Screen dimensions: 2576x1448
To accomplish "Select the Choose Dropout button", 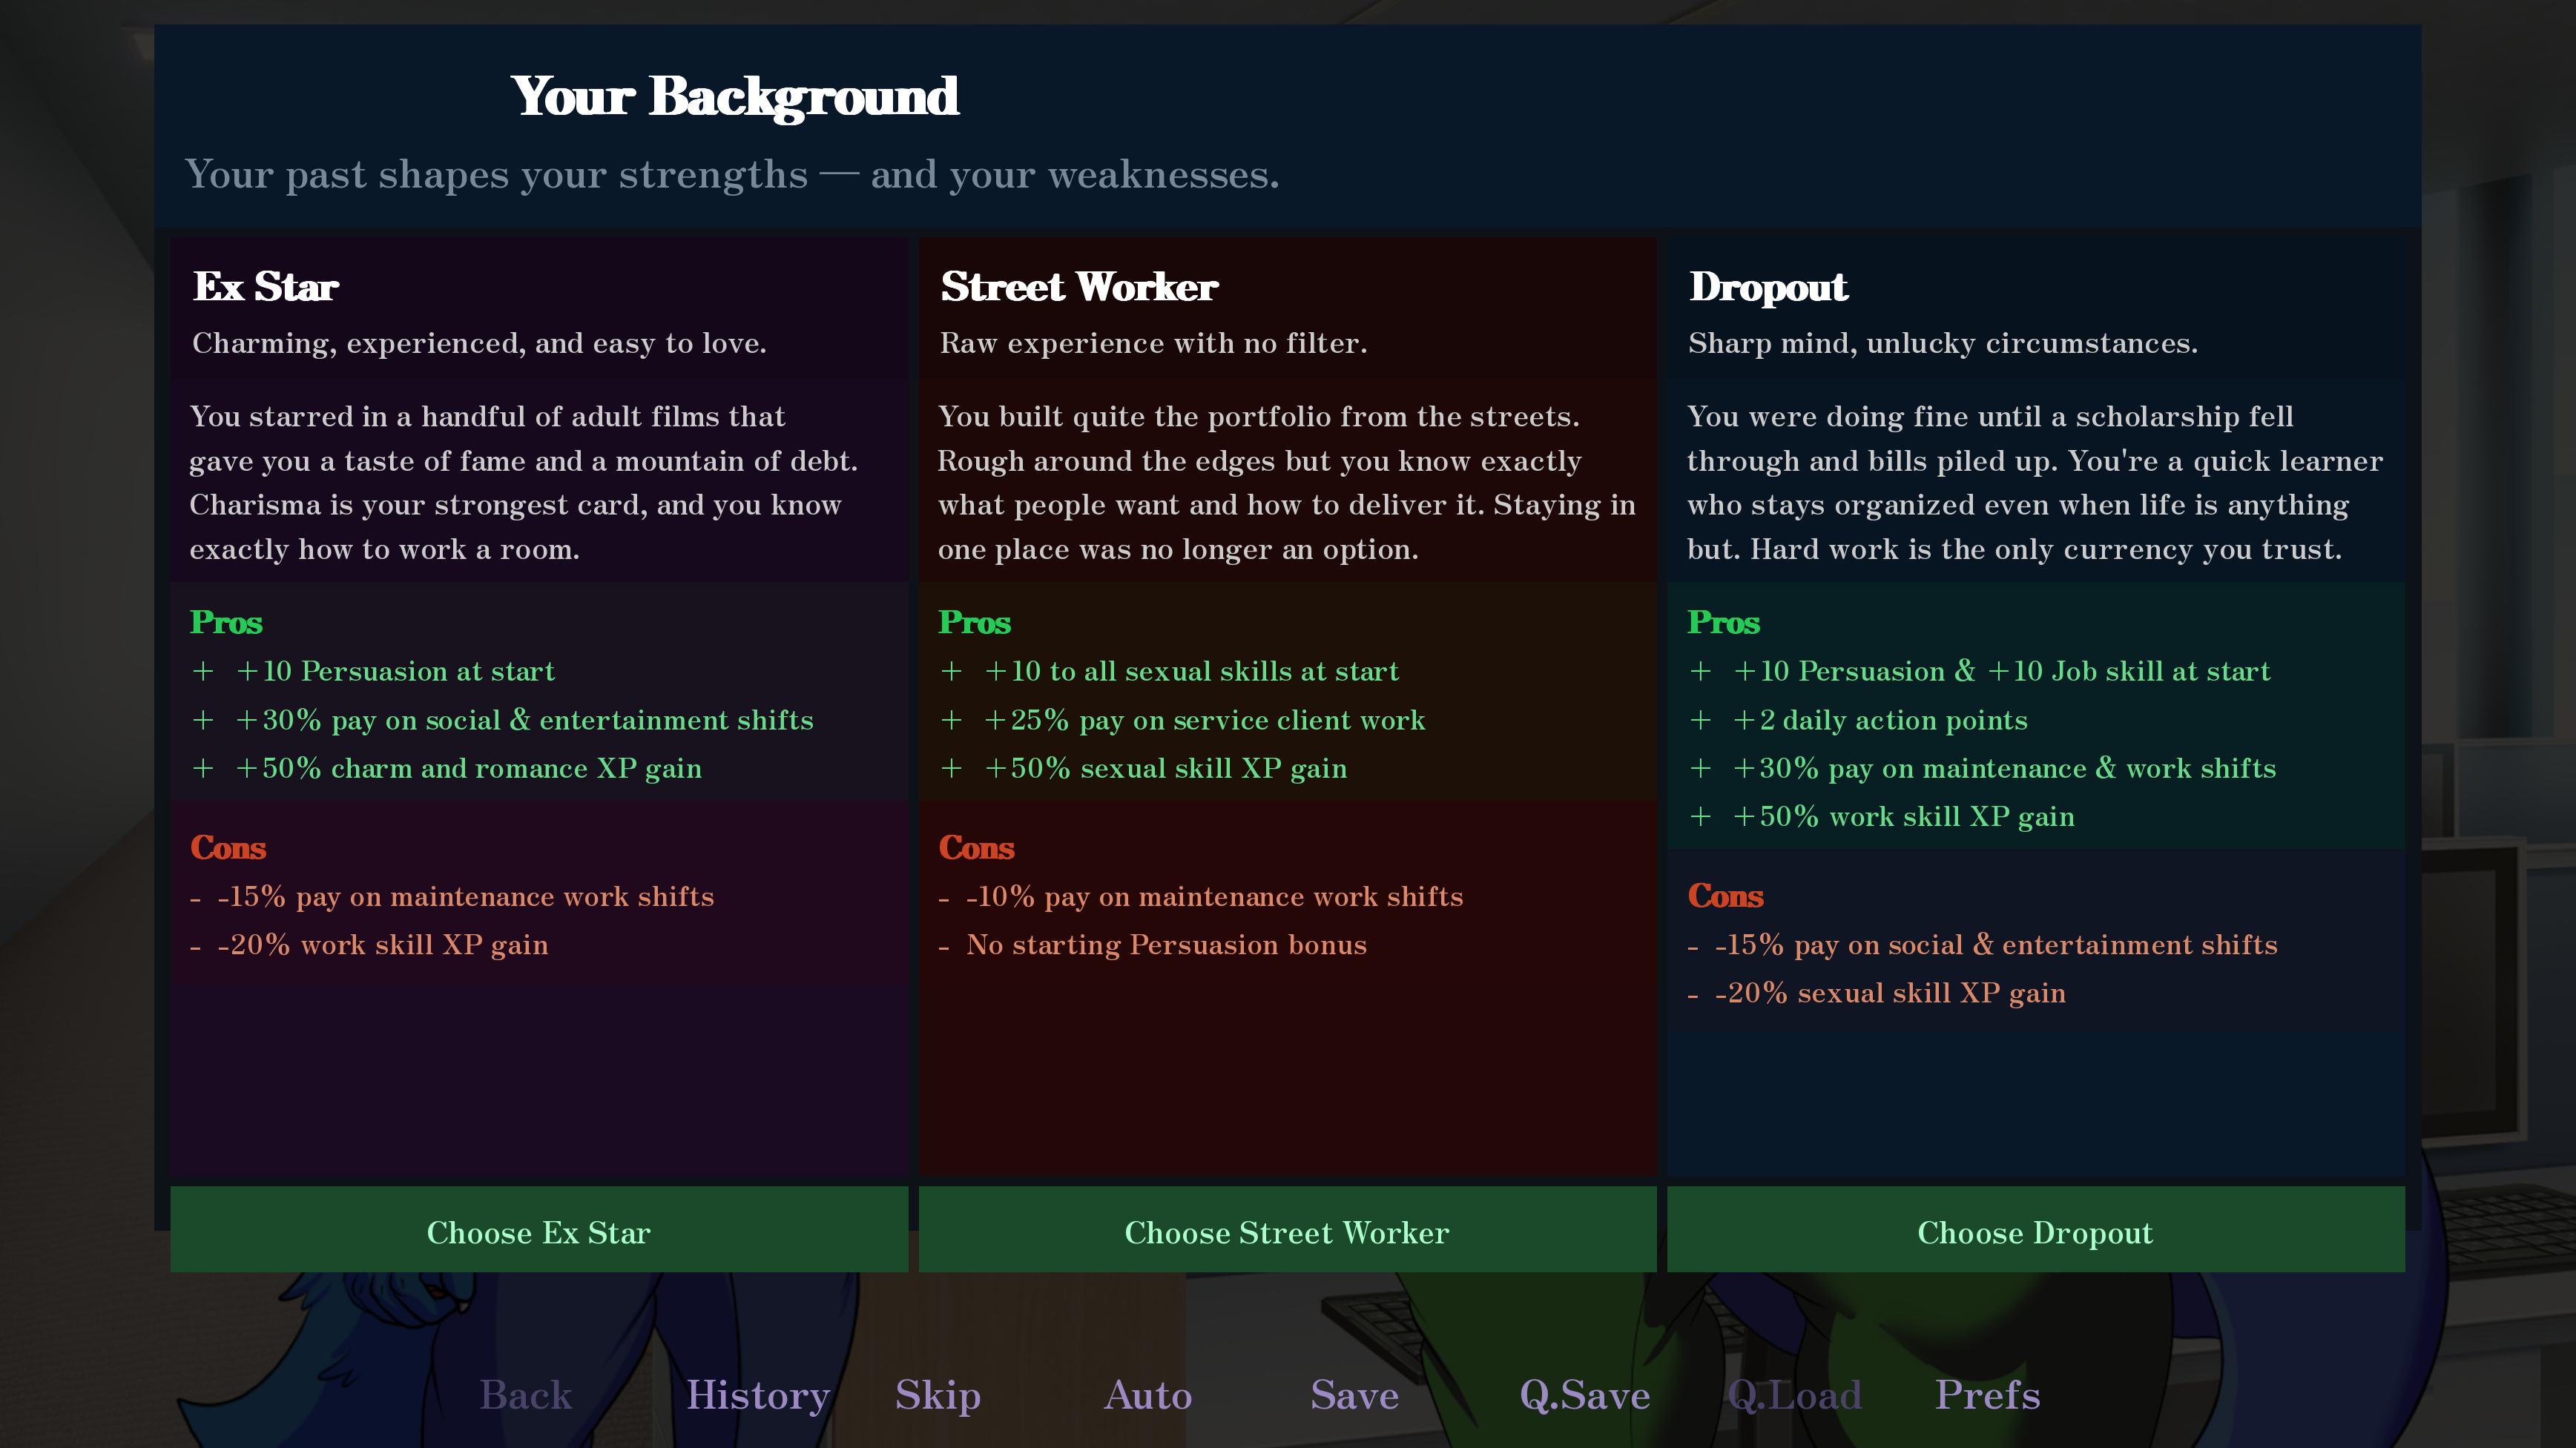I will click(x=2035, y=1230).
